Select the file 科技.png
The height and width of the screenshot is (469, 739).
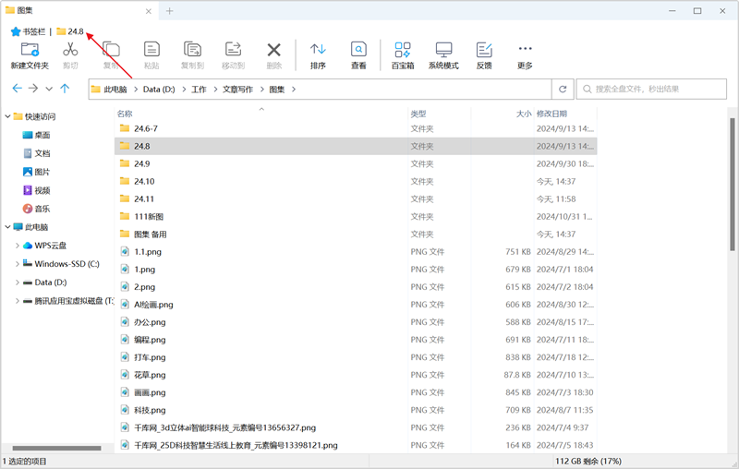pos(356,410)
